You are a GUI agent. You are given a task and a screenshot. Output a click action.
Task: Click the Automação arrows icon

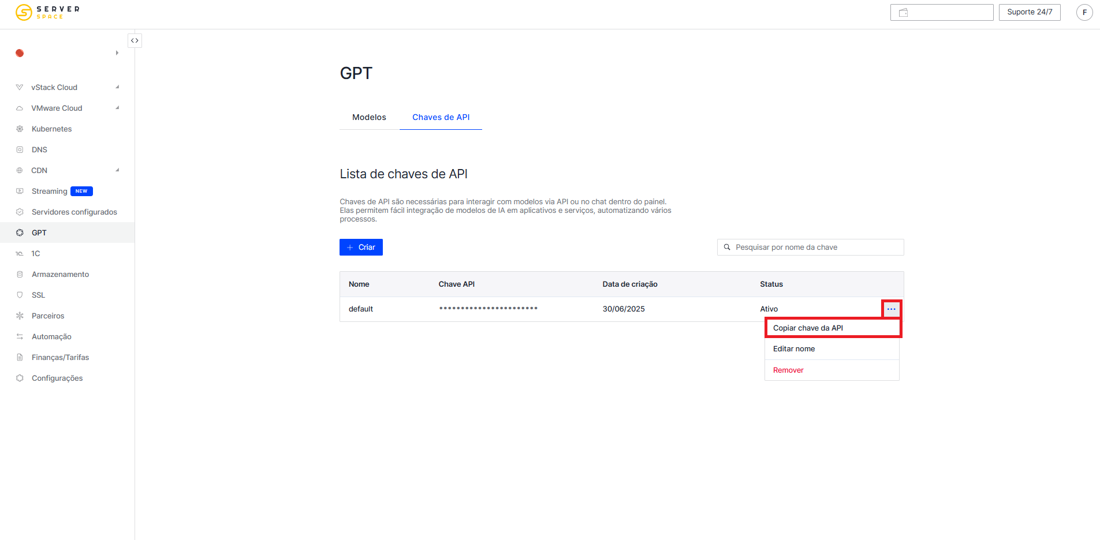pos(20,336)
